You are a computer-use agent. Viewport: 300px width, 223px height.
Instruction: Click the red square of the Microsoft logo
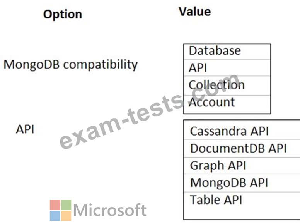pyautogui.click(x=55, y=205)
